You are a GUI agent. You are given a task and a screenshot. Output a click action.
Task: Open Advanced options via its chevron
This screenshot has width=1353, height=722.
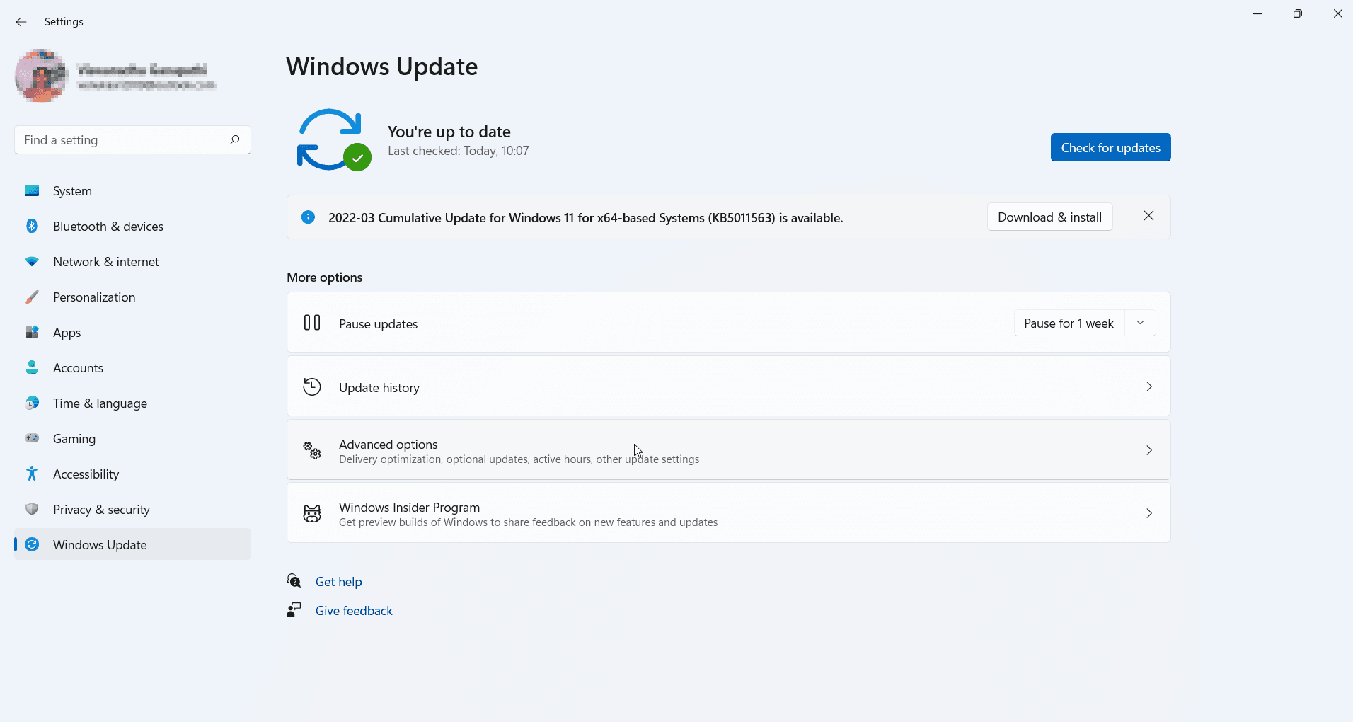[x=1148, y=450]
